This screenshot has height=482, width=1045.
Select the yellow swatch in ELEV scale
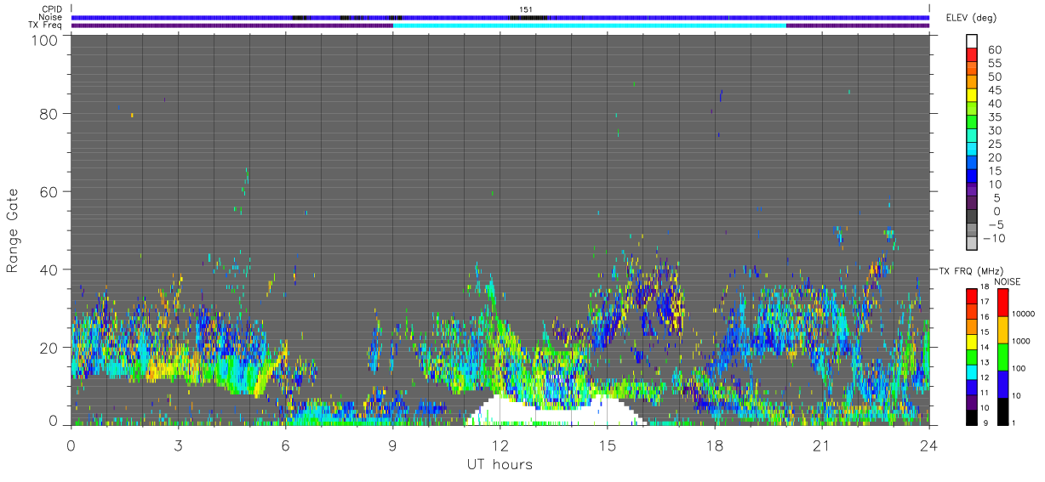tap(972, 95)
